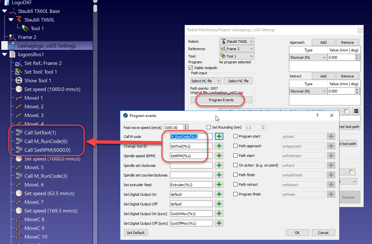Click the green plus next to Call M code
This screenshot has height=244, width=372.
pyautogui.click(x=219, y=136)
